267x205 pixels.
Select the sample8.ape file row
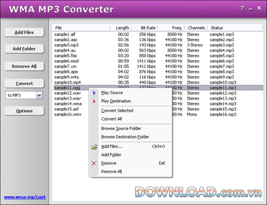click(x=158, y=72)
